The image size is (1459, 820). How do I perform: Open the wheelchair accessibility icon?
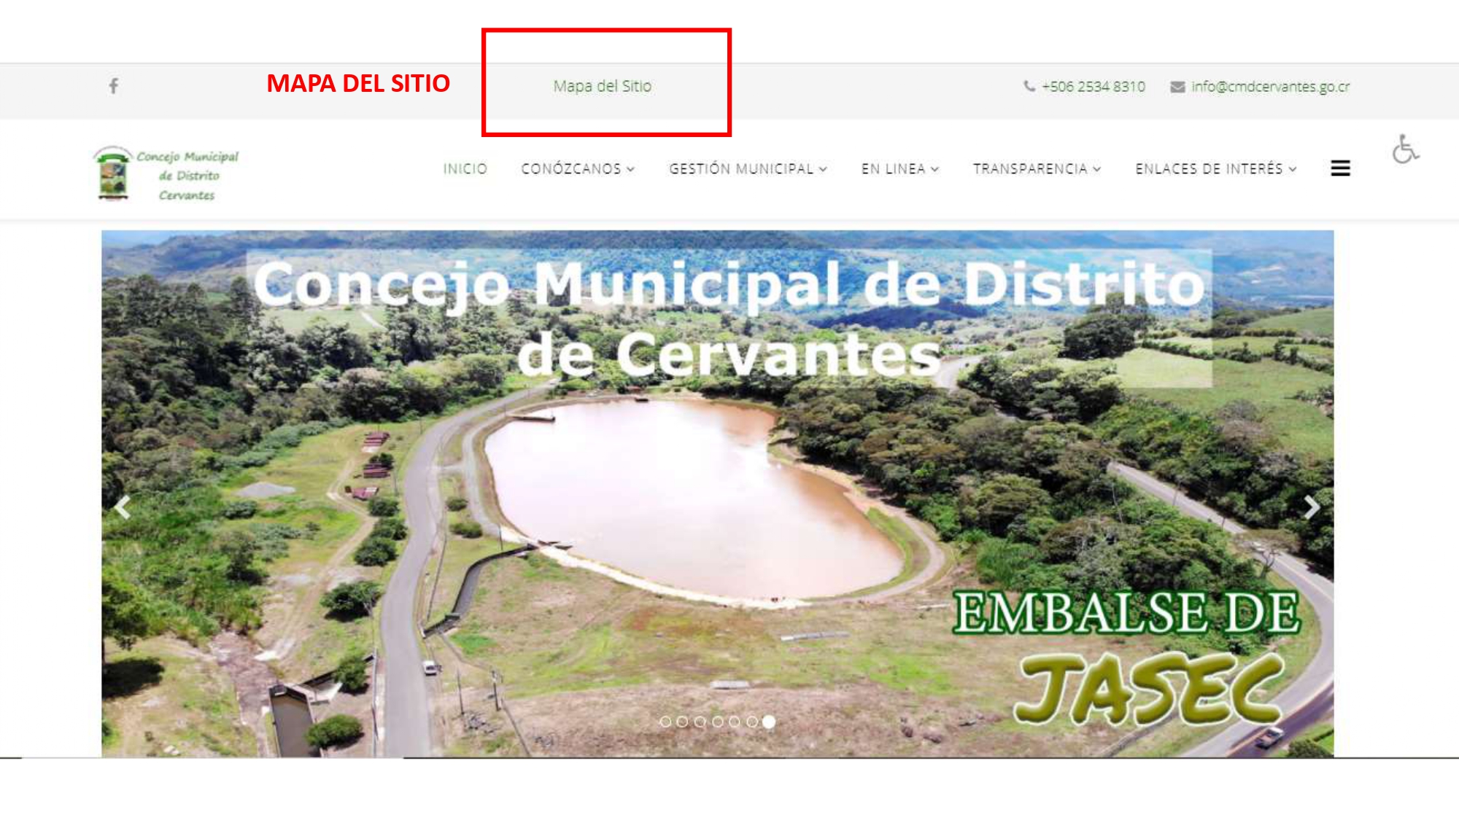1404,149
